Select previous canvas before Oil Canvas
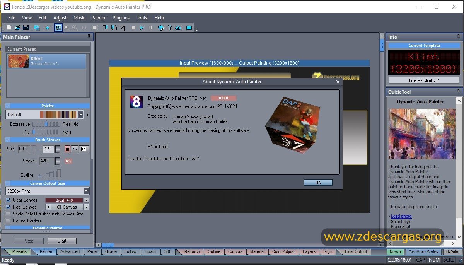The image size is (464, 265). click(48, 207)
